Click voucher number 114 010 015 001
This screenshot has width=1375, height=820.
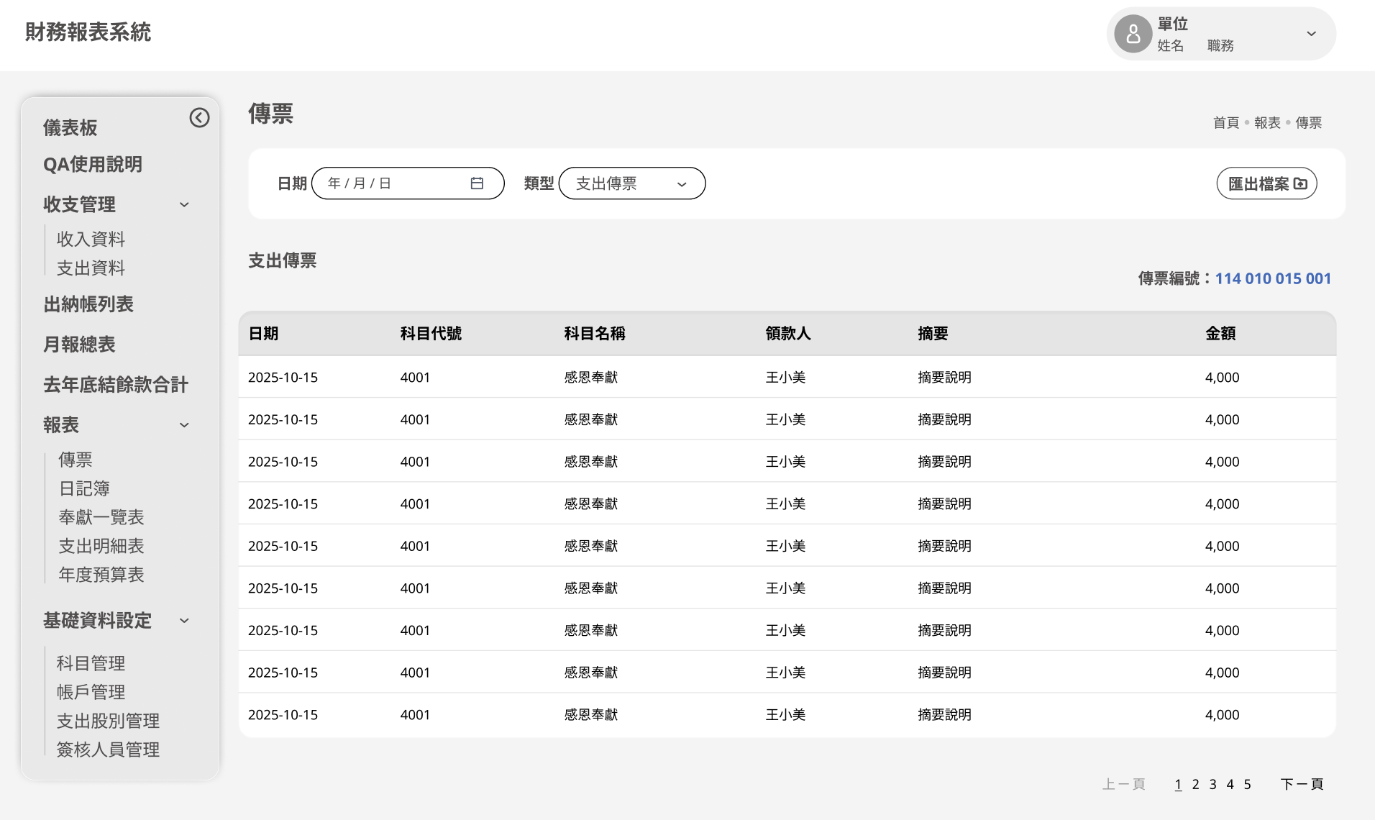[x=1273, y=278]
